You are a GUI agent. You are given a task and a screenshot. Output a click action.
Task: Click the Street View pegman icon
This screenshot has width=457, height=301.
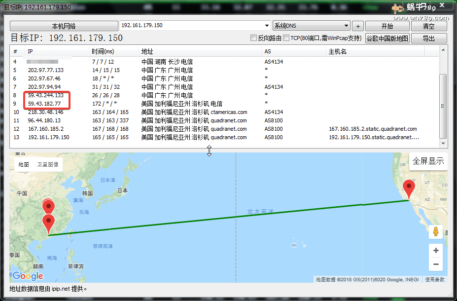435,231
